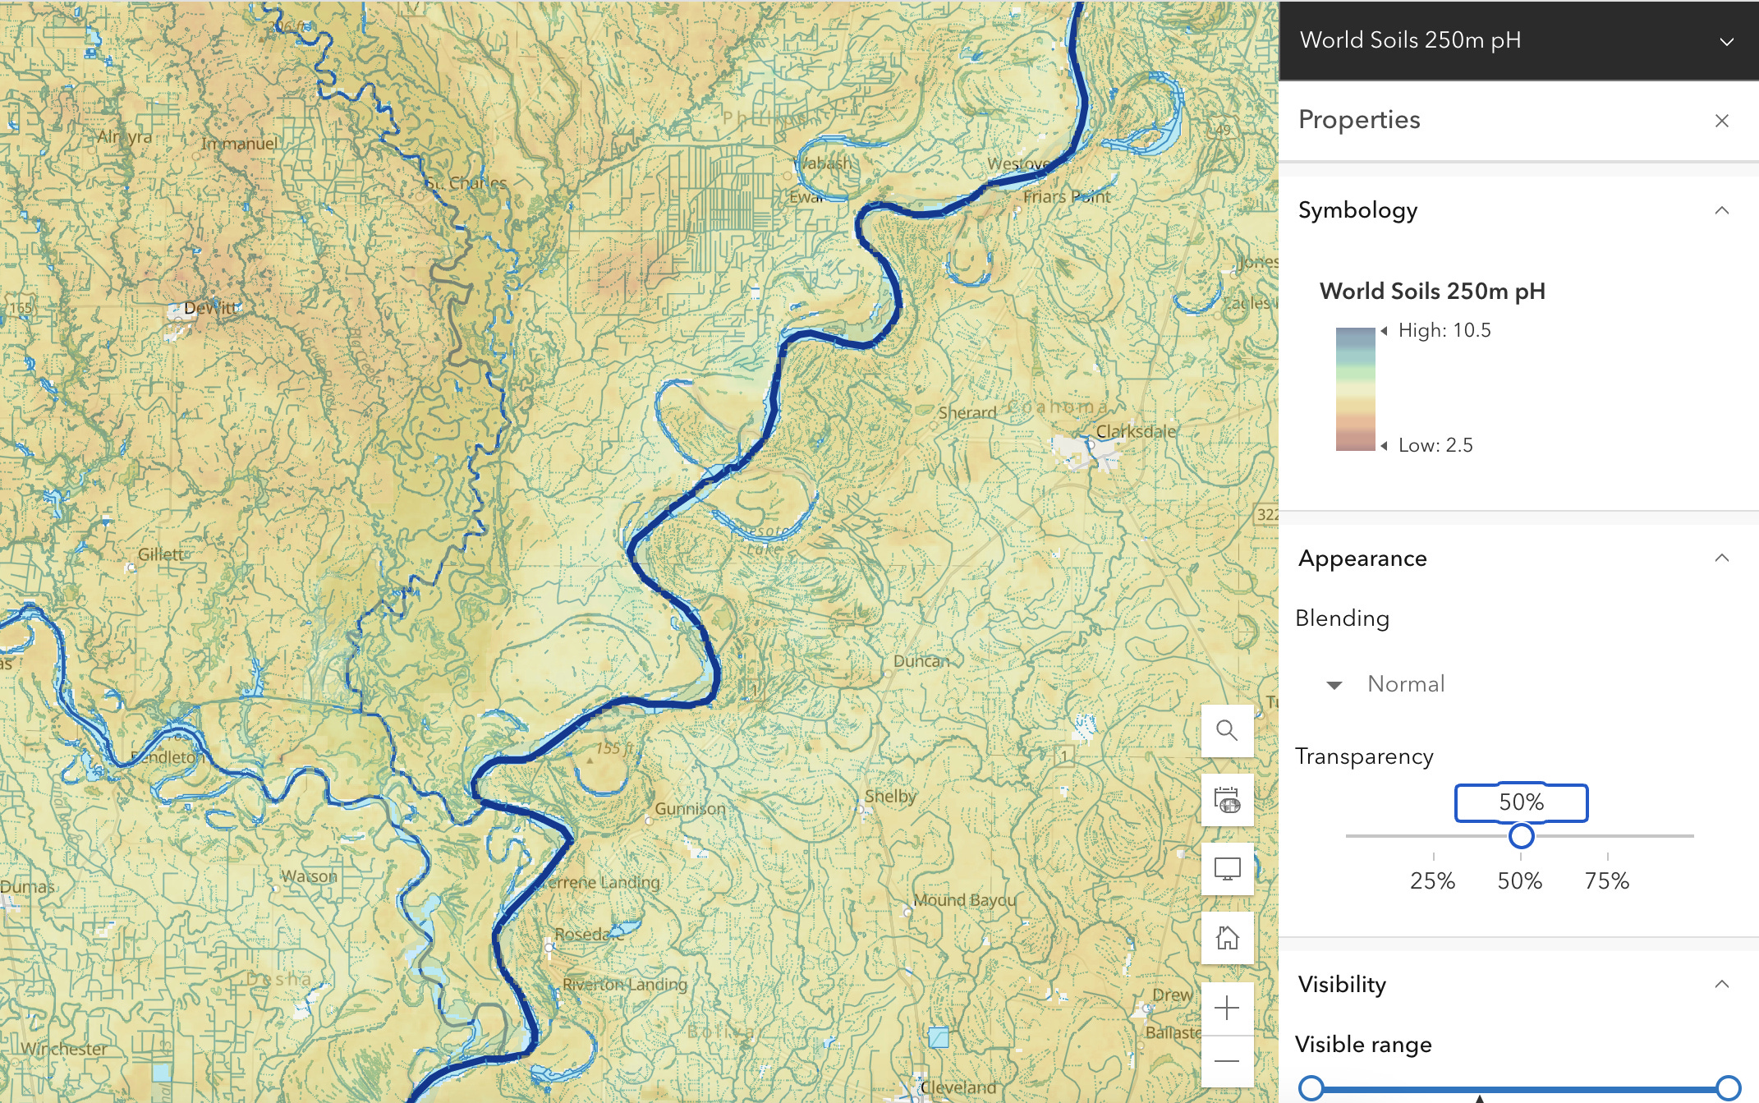Click the transparency slider handle
Image resolution: width=1759 pixels, height=1103 pixels.
(1521, 836)
